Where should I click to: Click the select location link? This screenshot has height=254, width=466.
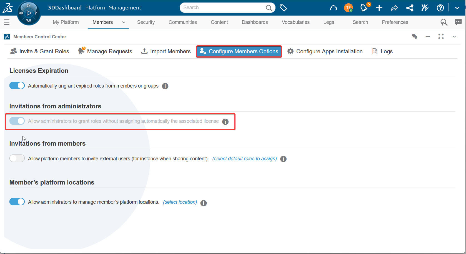click(180, 202)
